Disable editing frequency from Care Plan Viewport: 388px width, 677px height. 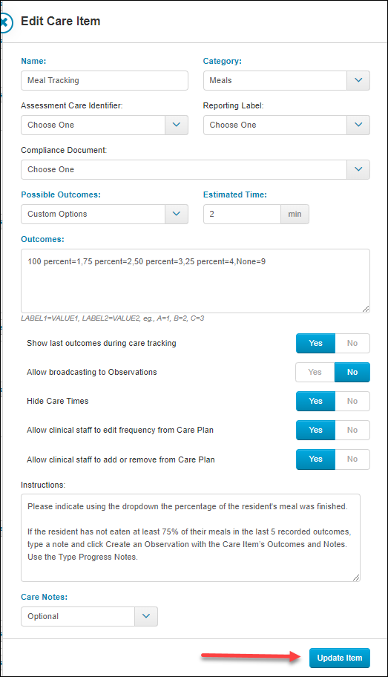[352, 430]
